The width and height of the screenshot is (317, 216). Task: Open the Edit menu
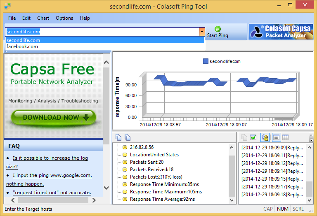pyautogui.click(x=26, y=18)
